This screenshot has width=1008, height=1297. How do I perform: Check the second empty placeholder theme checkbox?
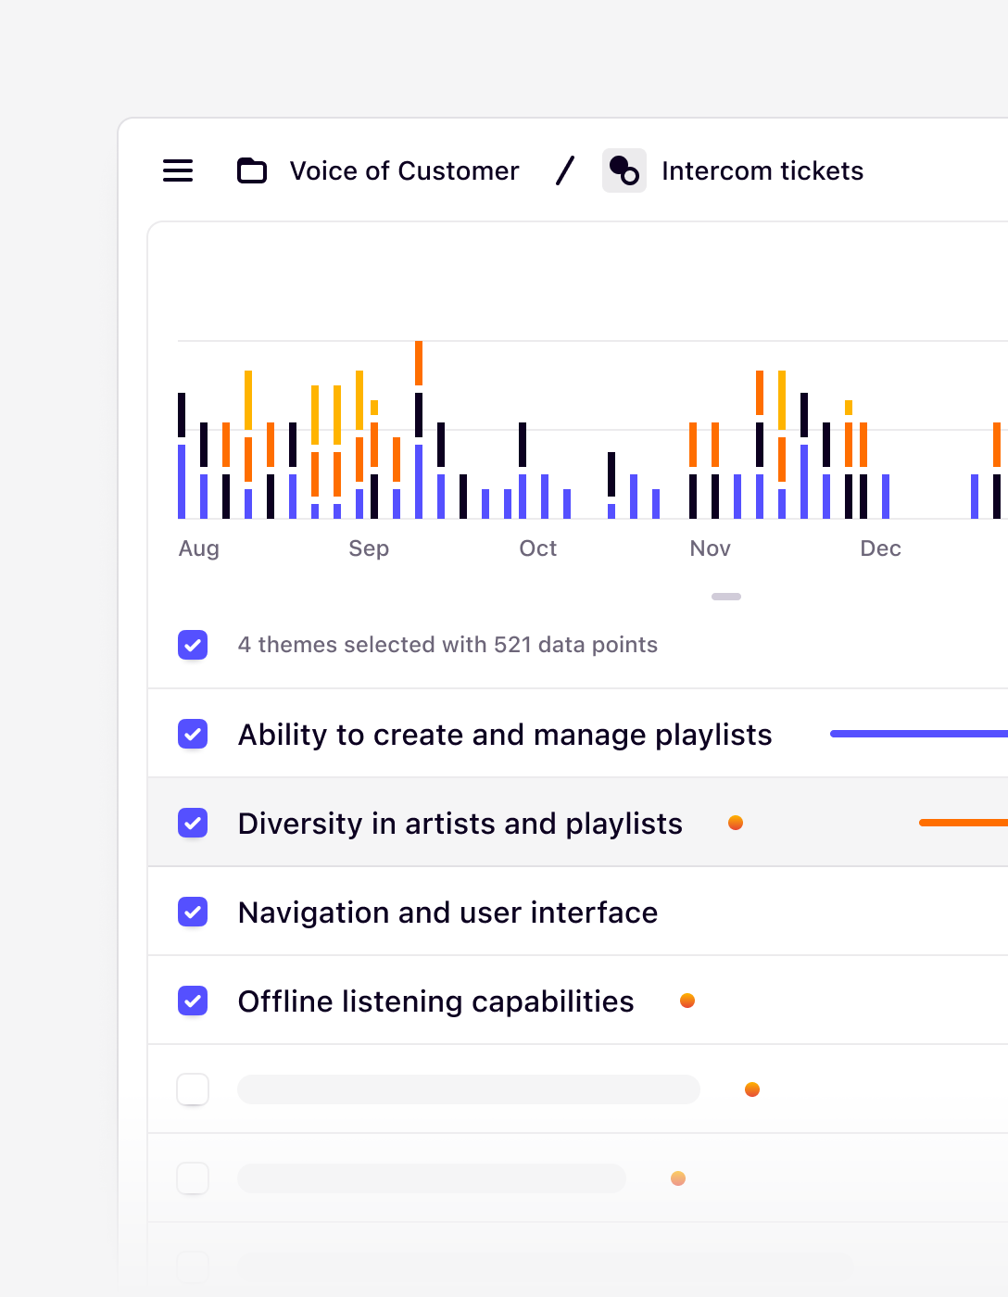193,1178
